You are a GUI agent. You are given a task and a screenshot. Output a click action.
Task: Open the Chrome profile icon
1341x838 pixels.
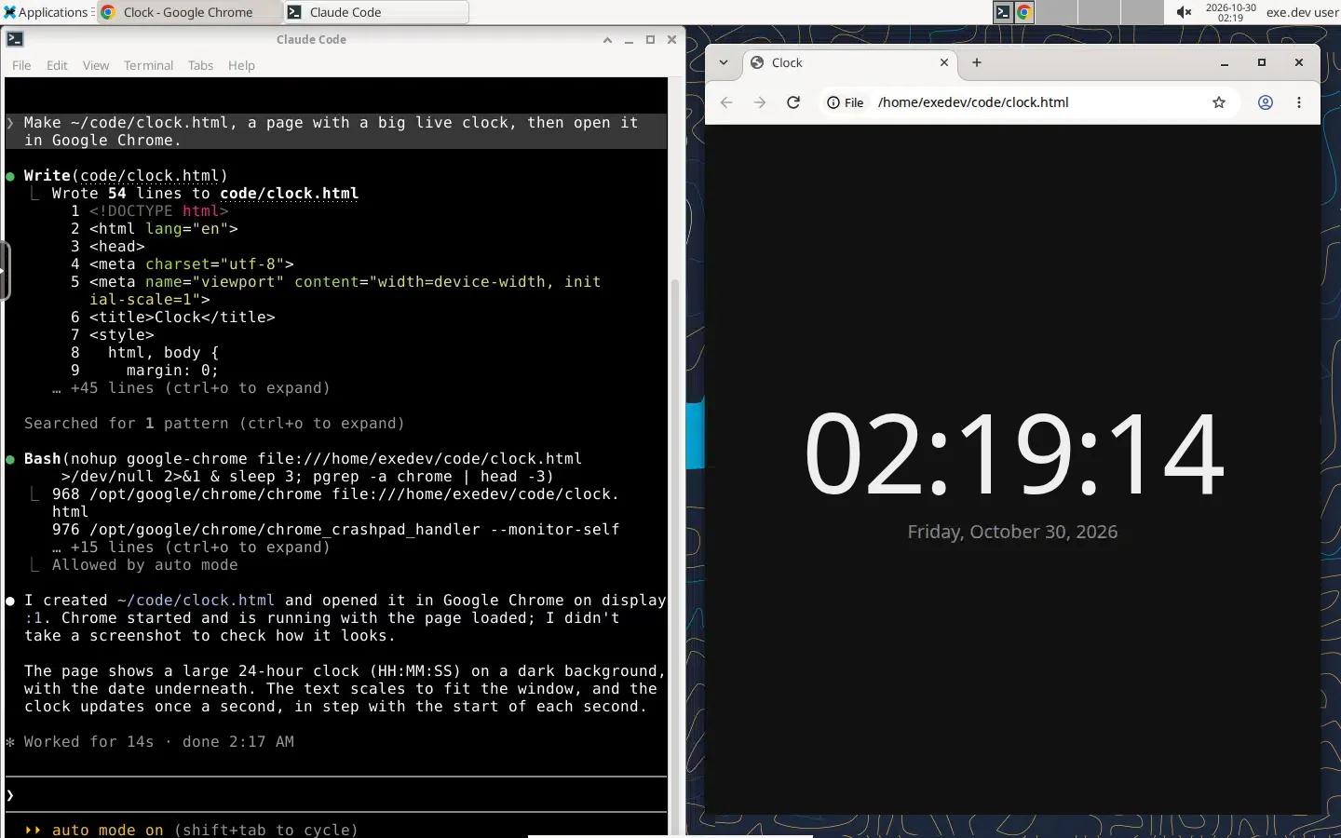(x=1266, y=102)
